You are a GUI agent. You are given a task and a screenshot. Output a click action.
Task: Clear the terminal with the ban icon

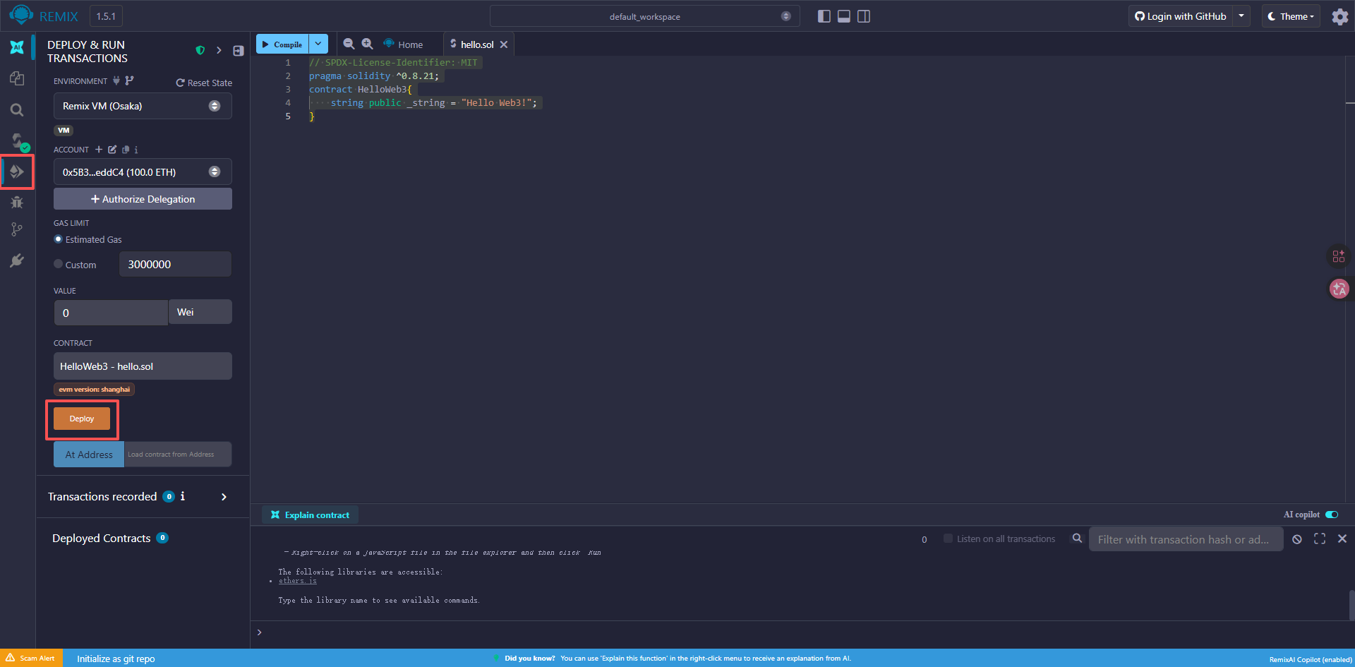pyautogui.click(x=1297, y=539)
